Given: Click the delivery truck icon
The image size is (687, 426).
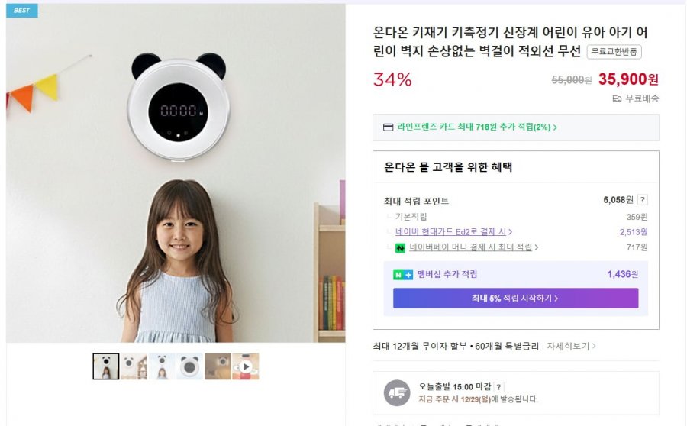Looking at the screenshot, I should (x=397, y=392).
